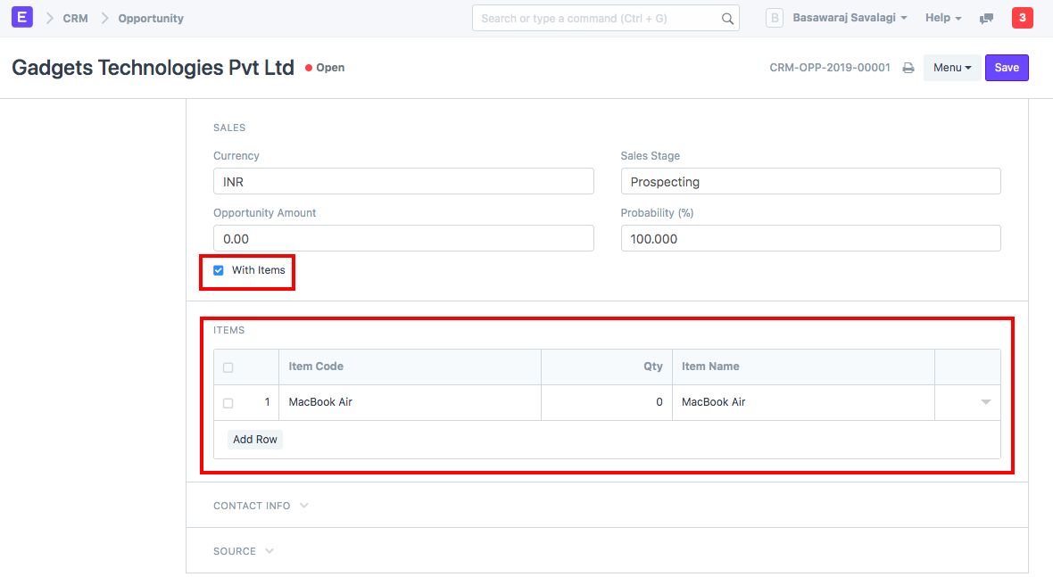Click the Sales Stage field
The width and height of the screenshot is (1053, 577).
pos(810,181)
